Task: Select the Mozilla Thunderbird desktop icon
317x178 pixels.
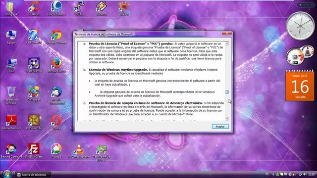Action: [56, 95]
